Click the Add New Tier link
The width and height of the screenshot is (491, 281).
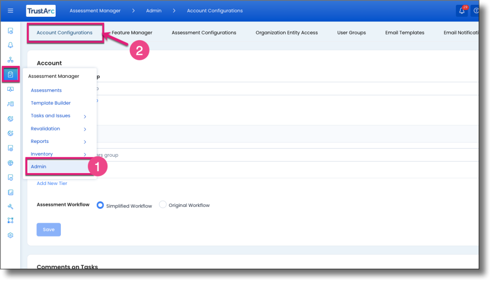[x=52, y=184]
